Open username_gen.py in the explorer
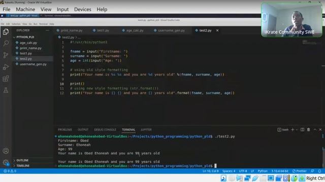 click(x=33, y=64)
